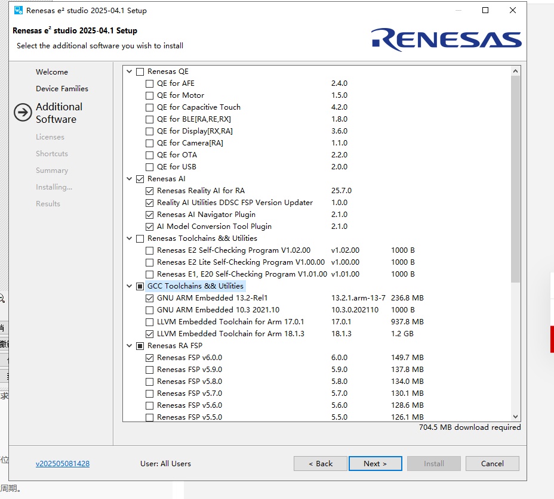Cancel the setup wizard
The height and width of the screenshot is (499, 554).
[x=492, y=463]
